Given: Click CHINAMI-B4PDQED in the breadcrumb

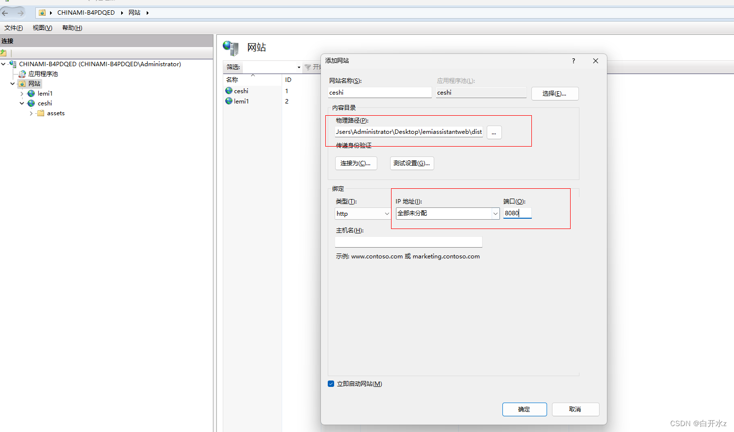Looking at the screenshot, I should [86, 13].
